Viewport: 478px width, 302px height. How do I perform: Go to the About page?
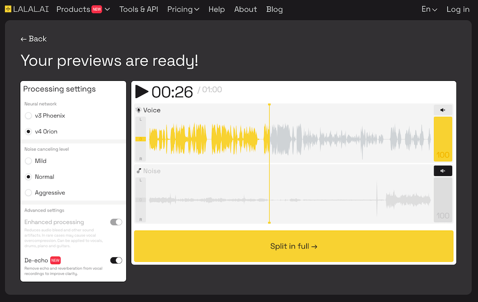(245, 9)
